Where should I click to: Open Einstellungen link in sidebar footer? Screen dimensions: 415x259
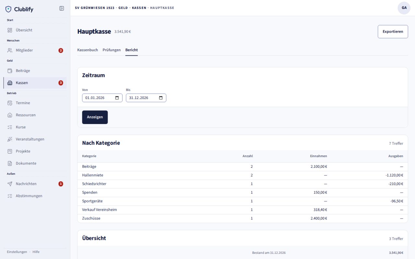tap(17, 252)
